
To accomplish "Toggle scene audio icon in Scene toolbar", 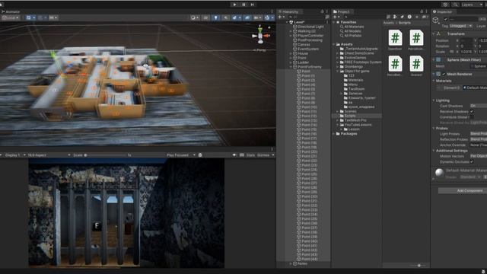I will tap(226, 18).
